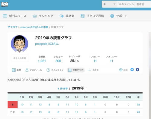Select the 読書グラフ tab
The image size is (151, 119).
point(76,70)
